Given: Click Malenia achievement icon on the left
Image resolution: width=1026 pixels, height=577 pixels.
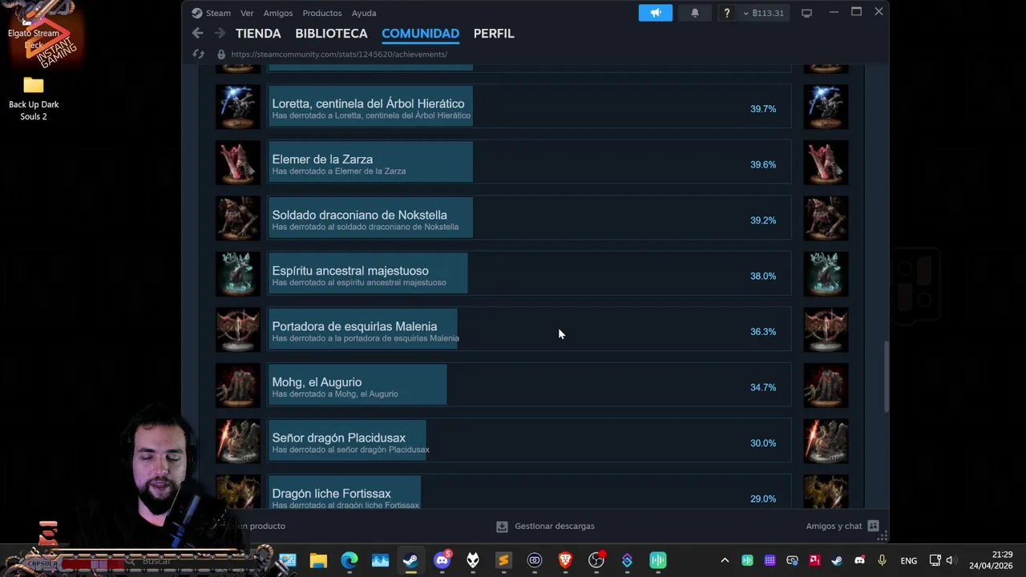Looking at the screenshot, I should pos(238,329).
